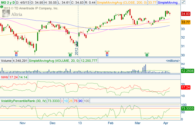Click the red 75 level label
The image size is (195, 125).
coord(76,101)
